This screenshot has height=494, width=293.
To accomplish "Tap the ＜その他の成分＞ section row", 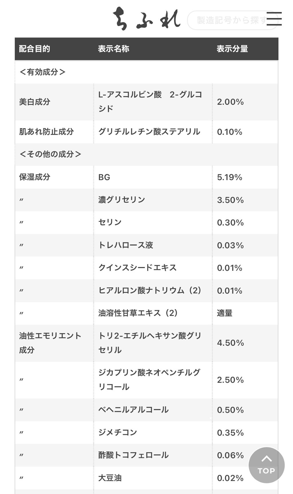I will [50, 154].
